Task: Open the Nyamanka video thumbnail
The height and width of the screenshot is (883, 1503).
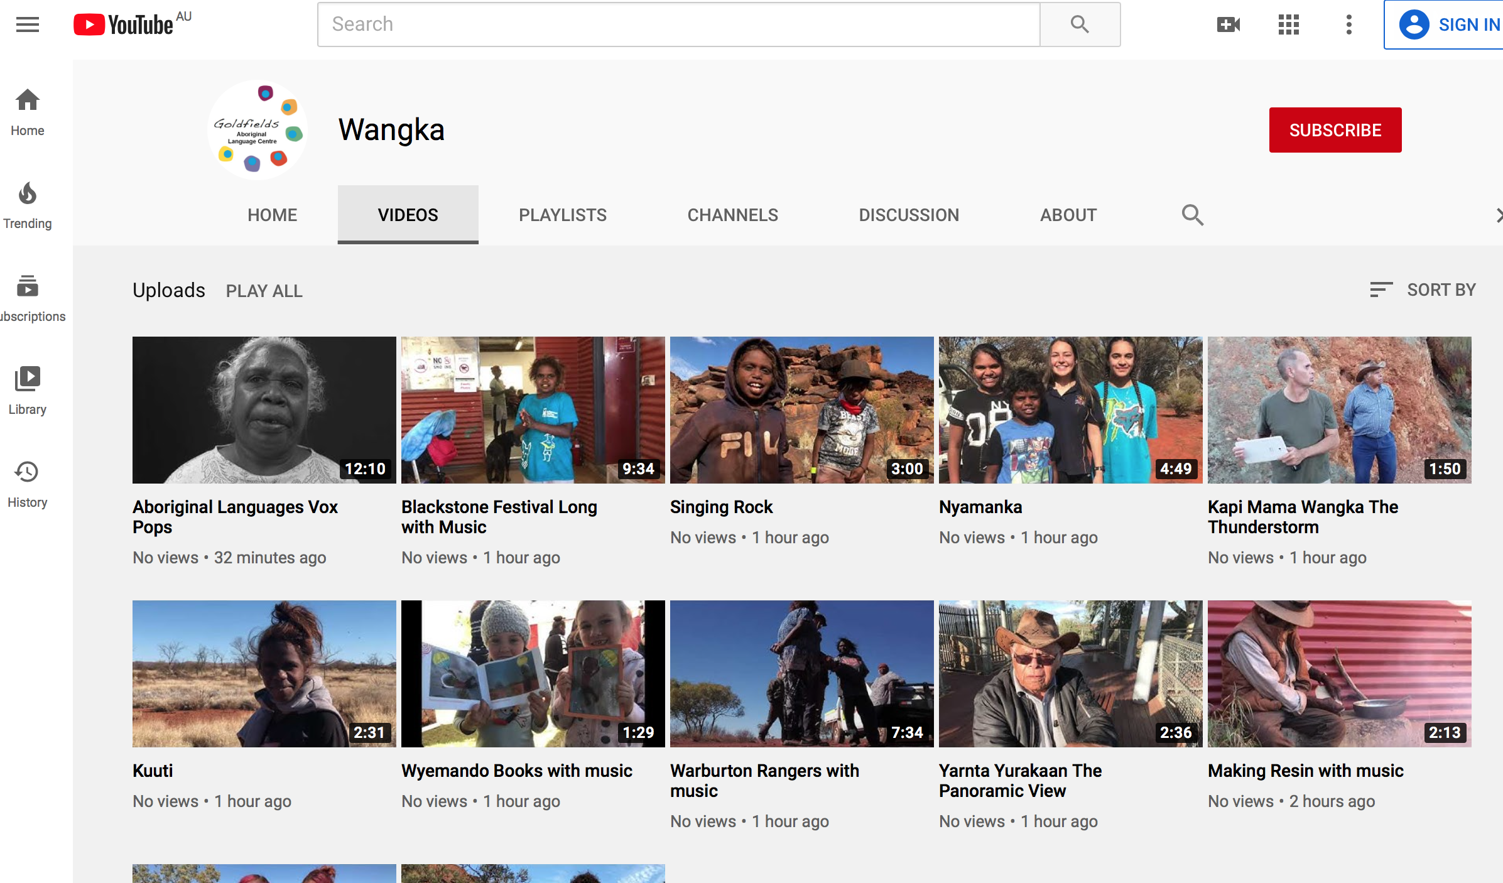Action: tap(1071, 410)
